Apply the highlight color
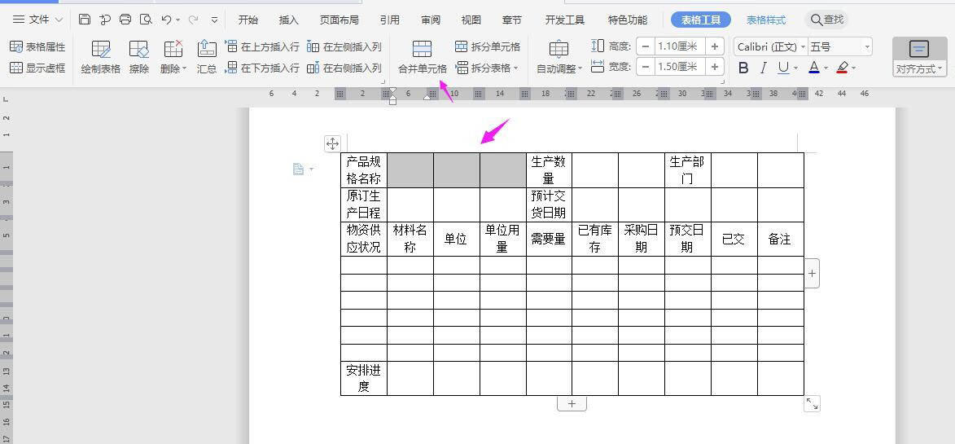This screenshot has width=955, height=444. coord(843,68)
